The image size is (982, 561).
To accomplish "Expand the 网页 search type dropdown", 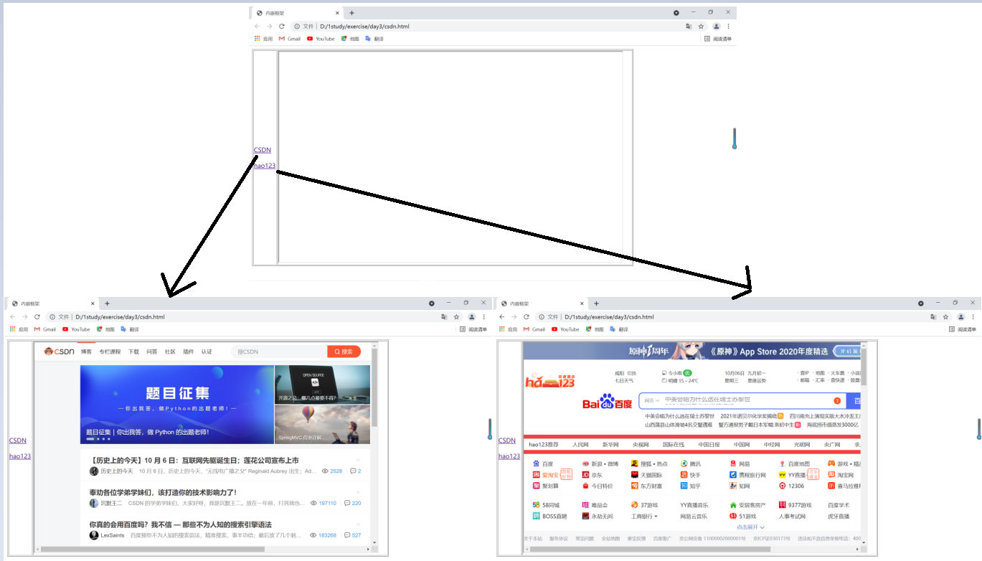I will pos(651,400).
